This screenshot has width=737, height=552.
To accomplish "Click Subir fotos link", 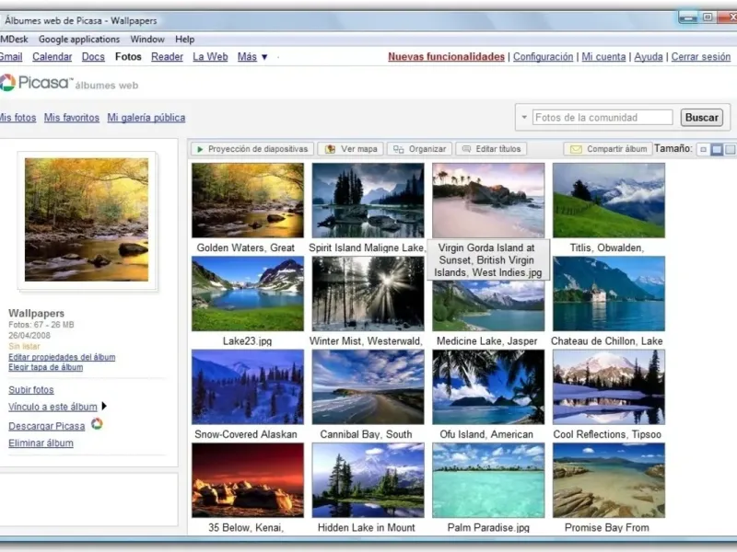I will tap(31, 389).
